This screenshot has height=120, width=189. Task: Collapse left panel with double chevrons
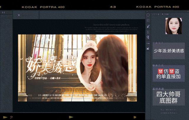[x=4, y=12]
